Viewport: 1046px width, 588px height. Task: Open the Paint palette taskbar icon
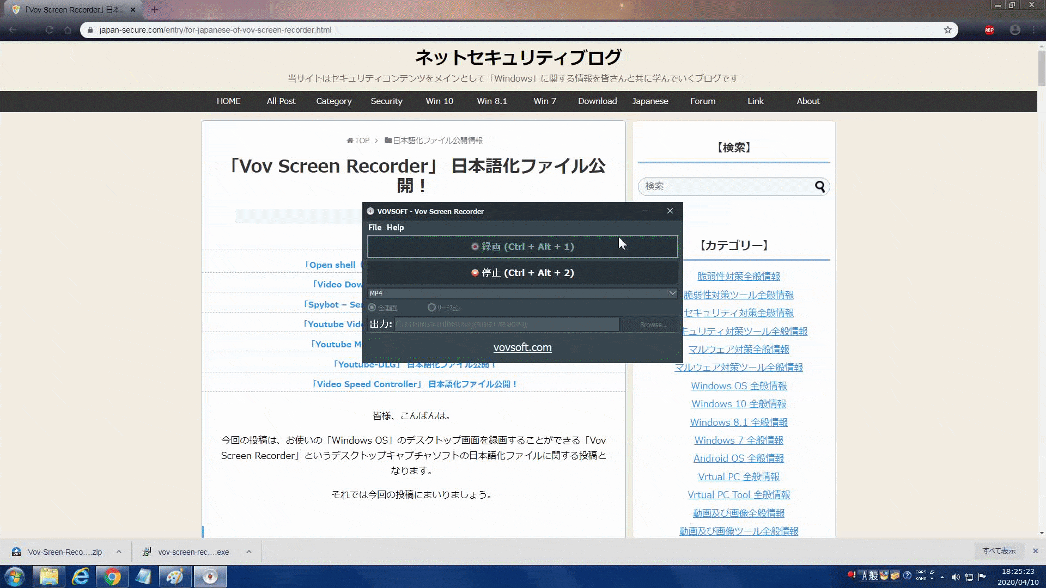tap(175, 577)
